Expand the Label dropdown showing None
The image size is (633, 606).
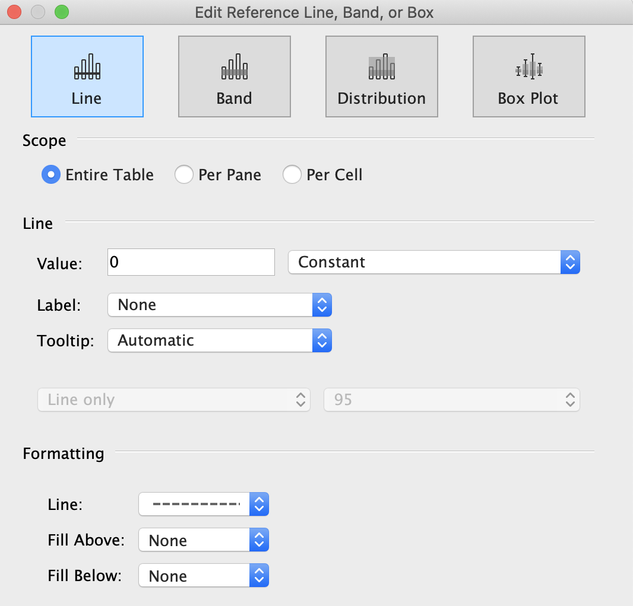coord(219,305)
